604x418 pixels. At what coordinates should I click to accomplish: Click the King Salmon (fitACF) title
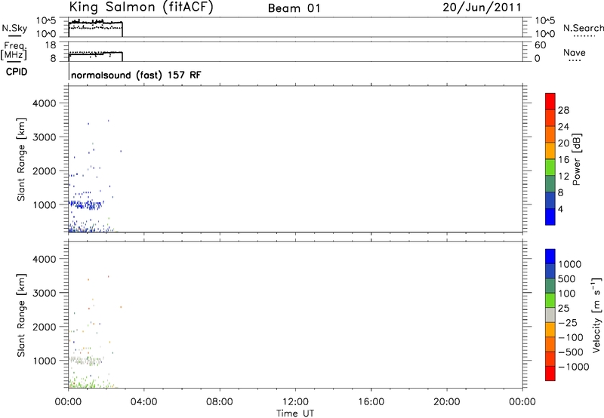[141, 8]
